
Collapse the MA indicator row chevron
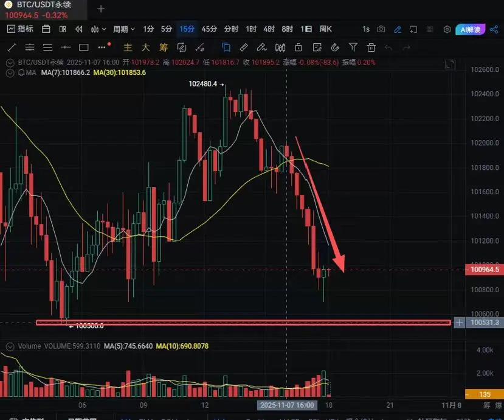[x=10, y=72]
